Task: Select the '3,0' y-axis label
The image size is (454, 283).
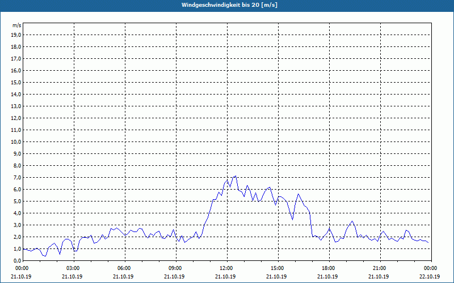Action: click(x=17, y=225)
